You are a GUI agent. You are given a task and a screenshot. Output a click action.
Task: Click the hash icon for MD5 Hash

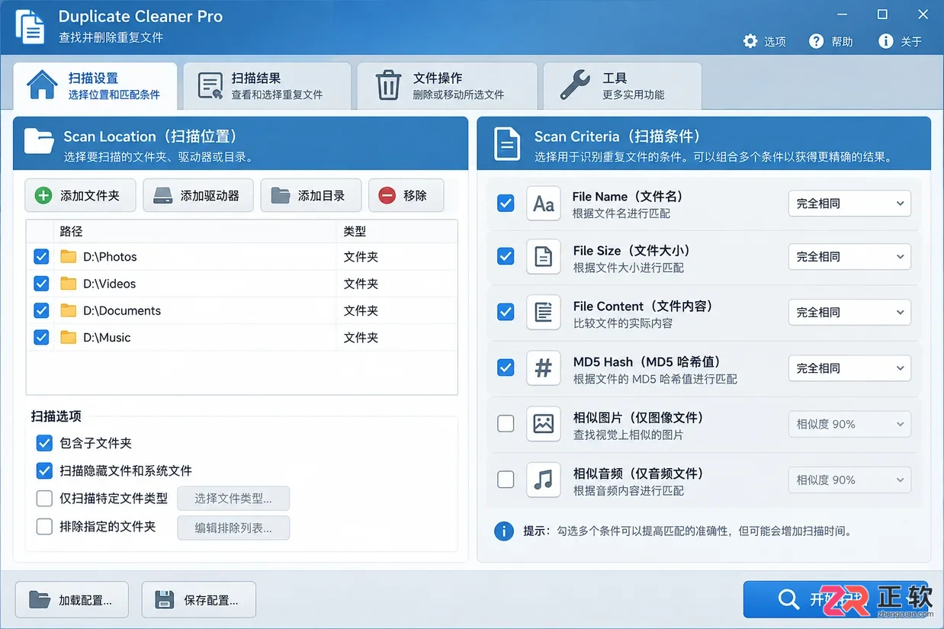tap(544, 368)
